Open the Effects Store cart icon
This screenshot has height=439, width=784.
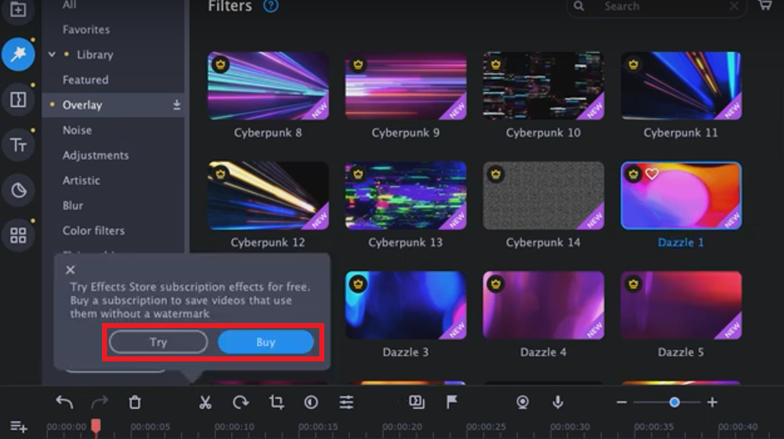pos(765,6)
